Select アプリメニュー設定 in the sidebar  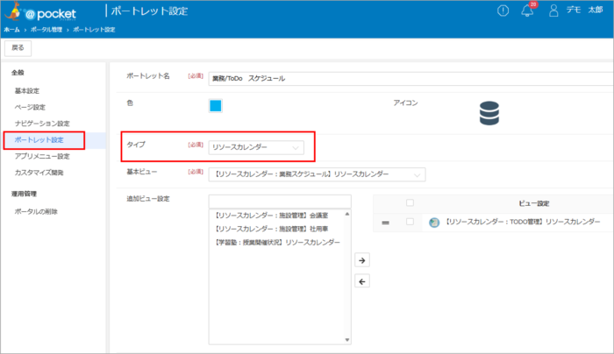click(x=42, y=157)
